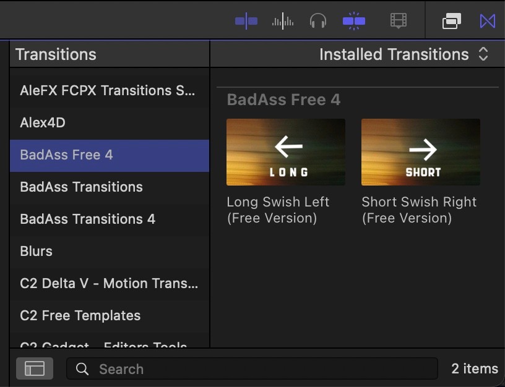Show the Effects browser icon
Image resolution: width=505 pixels, height=387 pixels.
tap(452, 21)
